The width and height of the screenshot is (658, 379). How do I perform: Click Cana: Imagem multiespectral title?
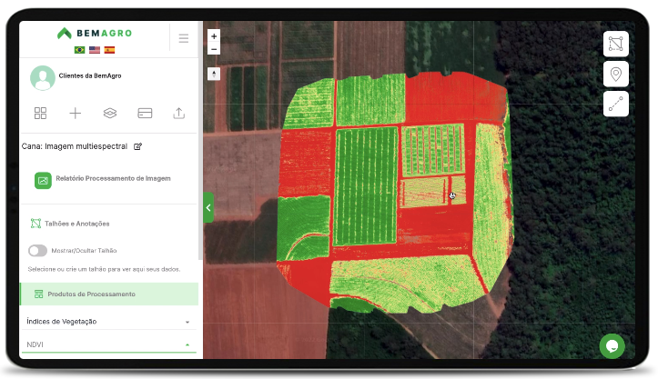(75, 146)
